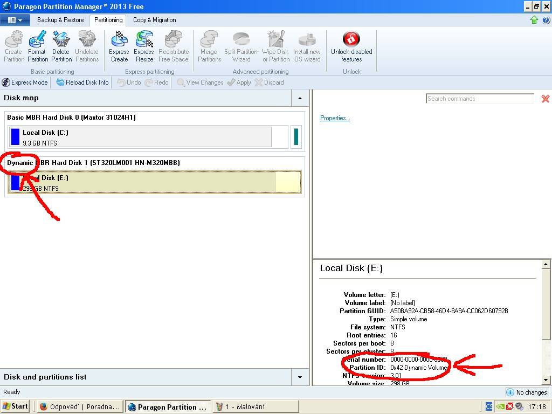Open View Changes
The width and height of the screenshot is (552, 414).
[x=200, y=82]
